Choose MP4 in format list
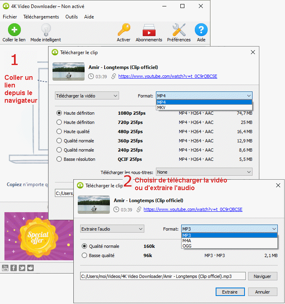 [x=204, y=102]
